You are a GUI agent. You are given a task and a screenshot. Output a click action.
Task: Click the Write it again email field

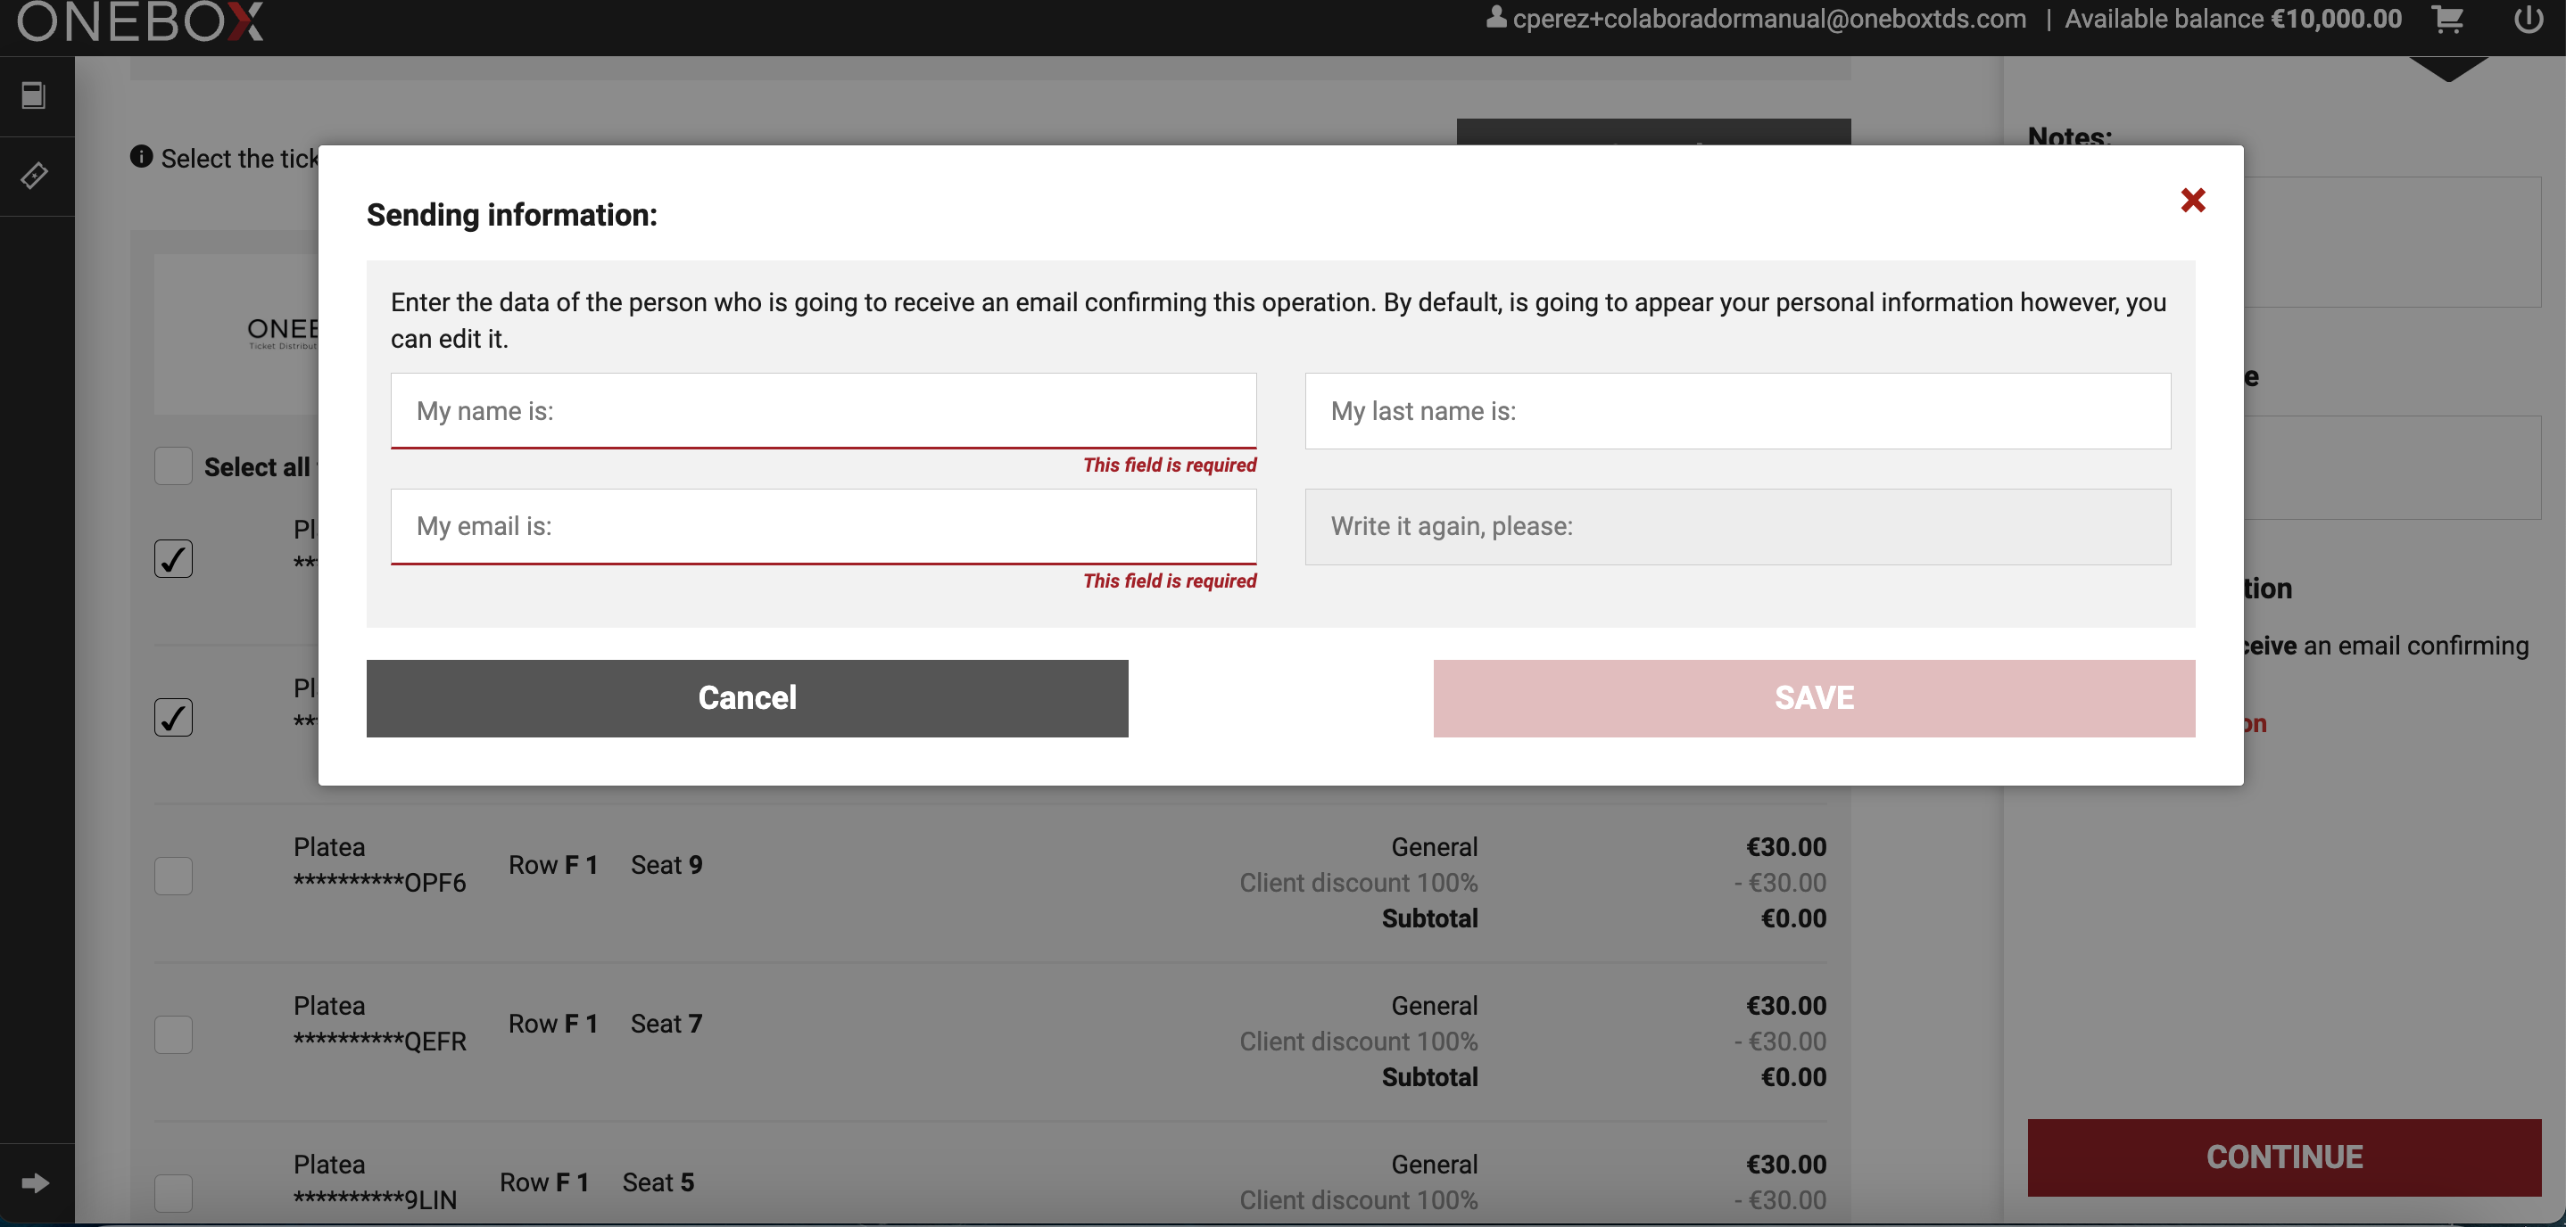click(x=1737, y=526)
